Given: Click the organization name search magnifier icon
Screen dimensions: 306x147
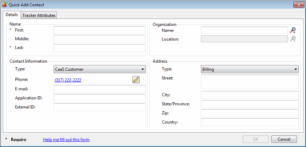Looking at the screenshot, I should (293, 30).
